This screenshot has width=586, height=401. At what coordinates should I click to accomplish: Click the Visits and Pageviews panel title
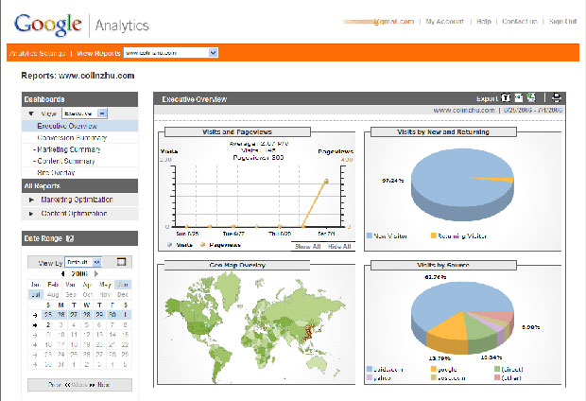pyautogui.click(x=237, y=131)
